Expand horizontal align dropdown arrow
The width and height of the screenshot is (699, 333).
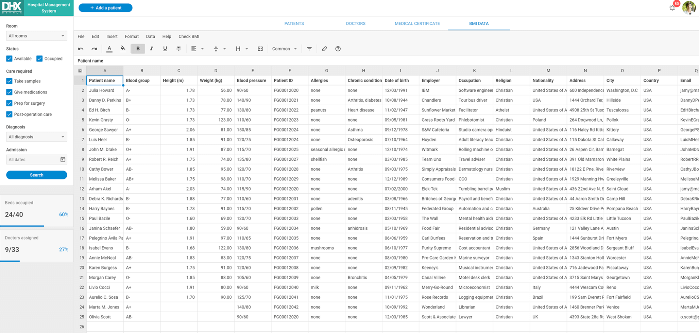coord(203,49)
